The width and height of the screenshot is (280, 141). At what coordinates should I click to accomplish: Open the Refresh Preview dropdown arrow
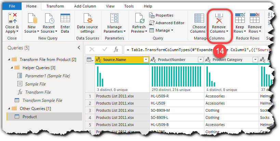point(146,31)
